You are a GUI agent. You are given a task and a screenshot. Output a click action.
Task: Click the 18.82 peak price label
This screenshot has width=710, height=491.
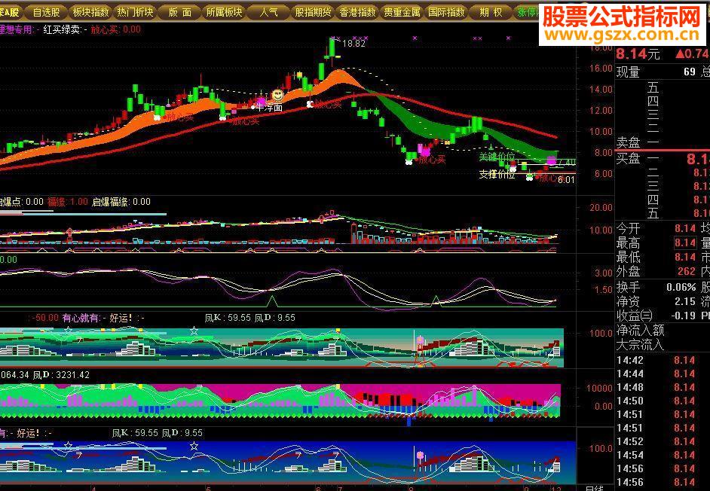(353, 44)
